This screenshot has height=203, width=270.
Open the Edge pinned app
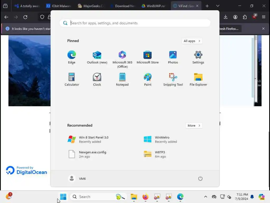(72, 57)
